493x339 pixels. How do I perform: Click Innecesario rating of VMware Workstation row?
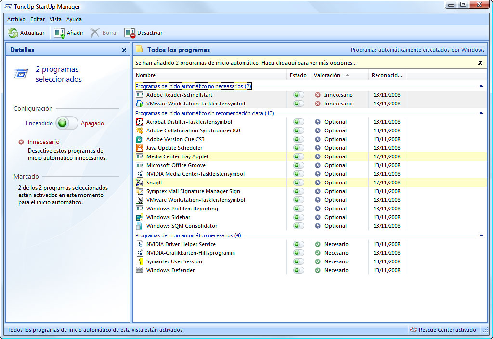(338, 104)
